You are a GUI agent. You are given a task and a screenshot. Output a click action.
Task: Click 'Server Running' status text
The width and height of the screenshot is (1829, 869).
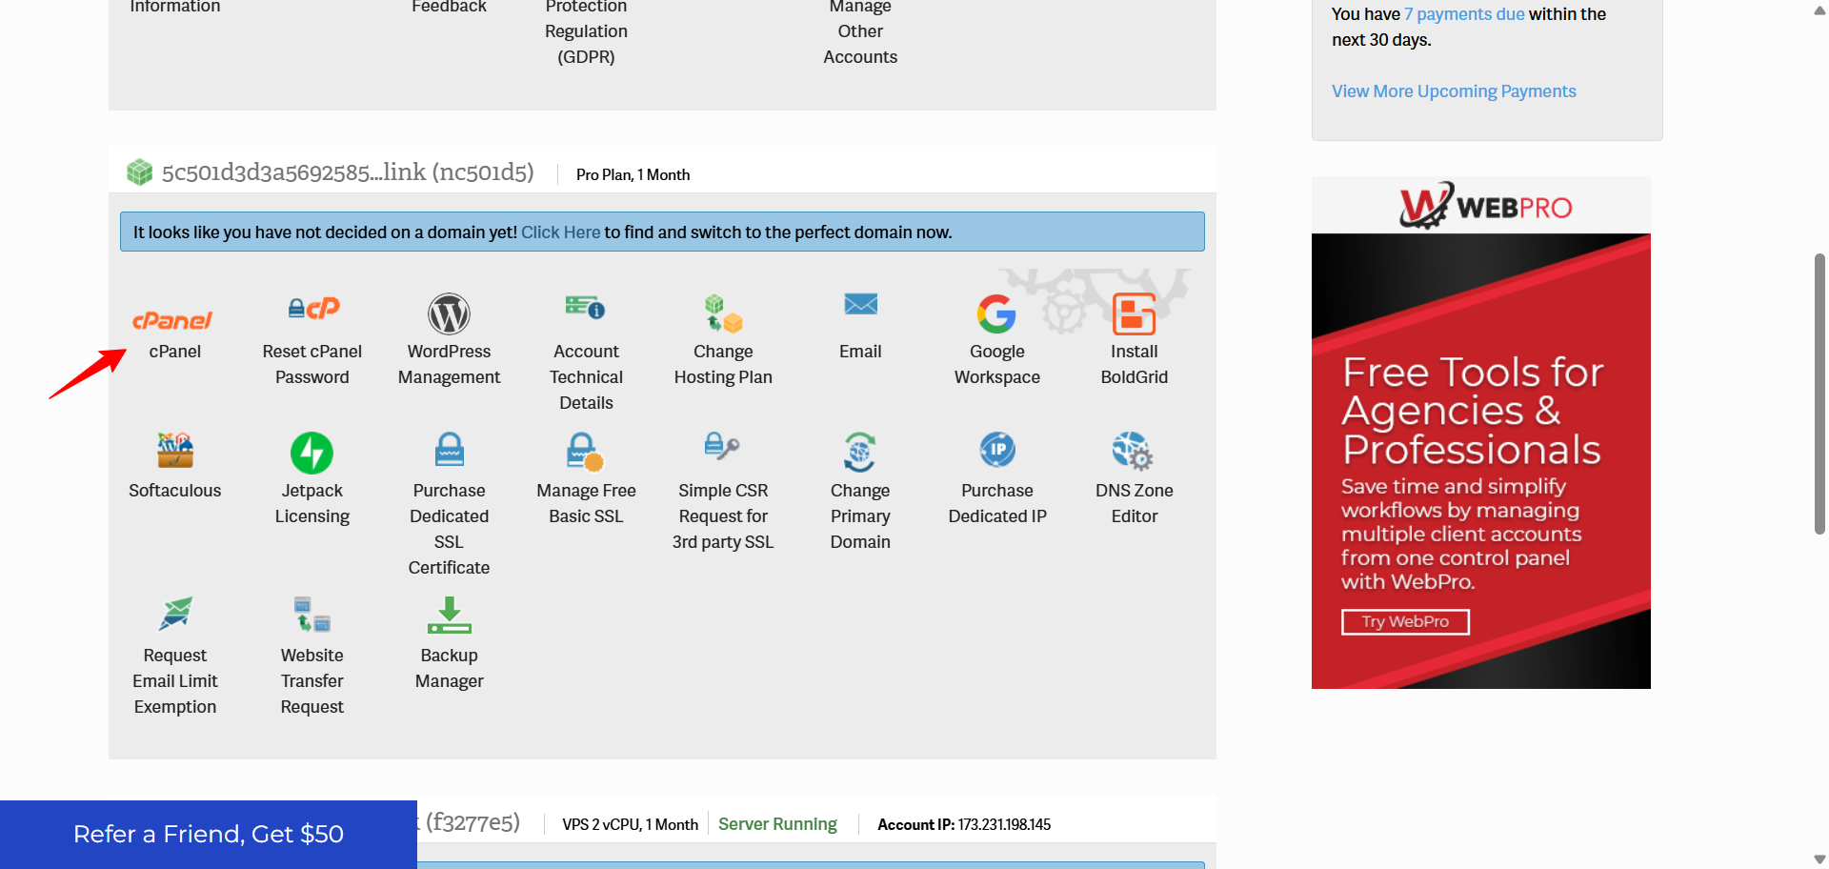point(777,824)
